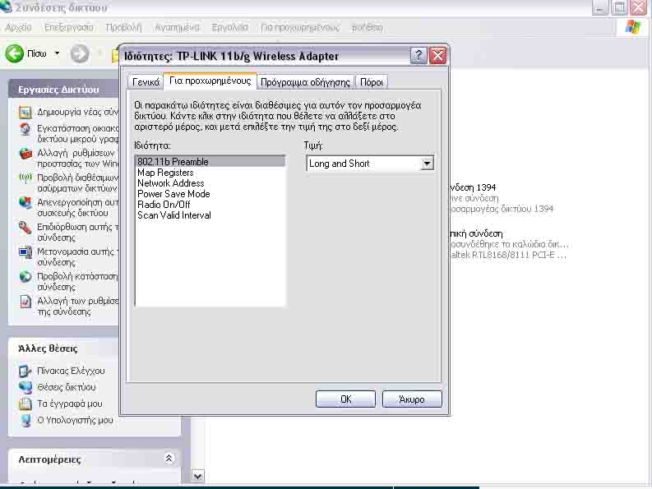Click change connection settings icon
The image size is (652, 489).
click(x=25, y=301)
